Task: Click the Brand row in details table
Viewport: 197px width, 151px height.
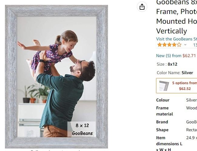Action: click(x=177, y=122)
